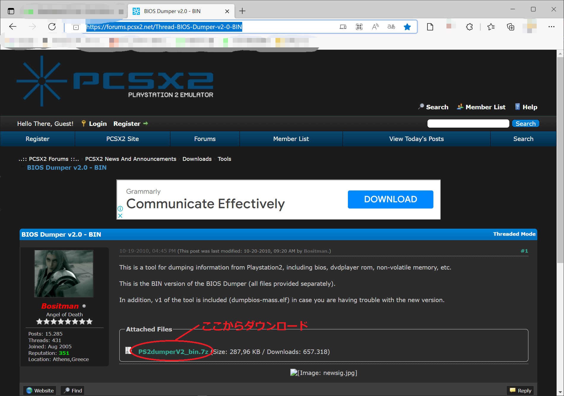Screen dimensions: 564x396
Task: Activate the Read aloud icon
Action: click(x=375, y=27)
